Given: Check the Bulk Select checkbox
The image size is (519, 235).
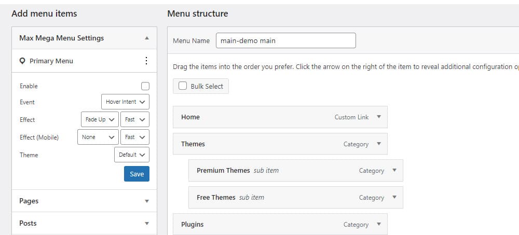Looking at the screenshot, I should [183, 86].
